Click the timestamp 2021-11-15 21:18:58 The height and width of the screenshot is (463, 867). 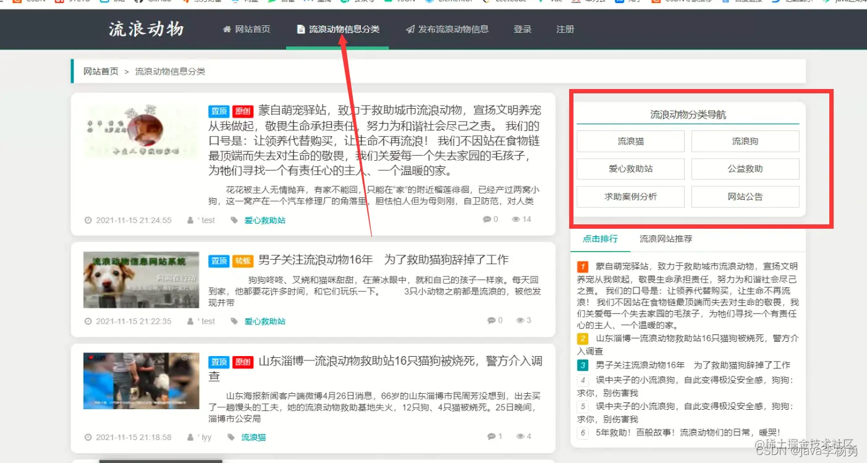click(133, 437)
